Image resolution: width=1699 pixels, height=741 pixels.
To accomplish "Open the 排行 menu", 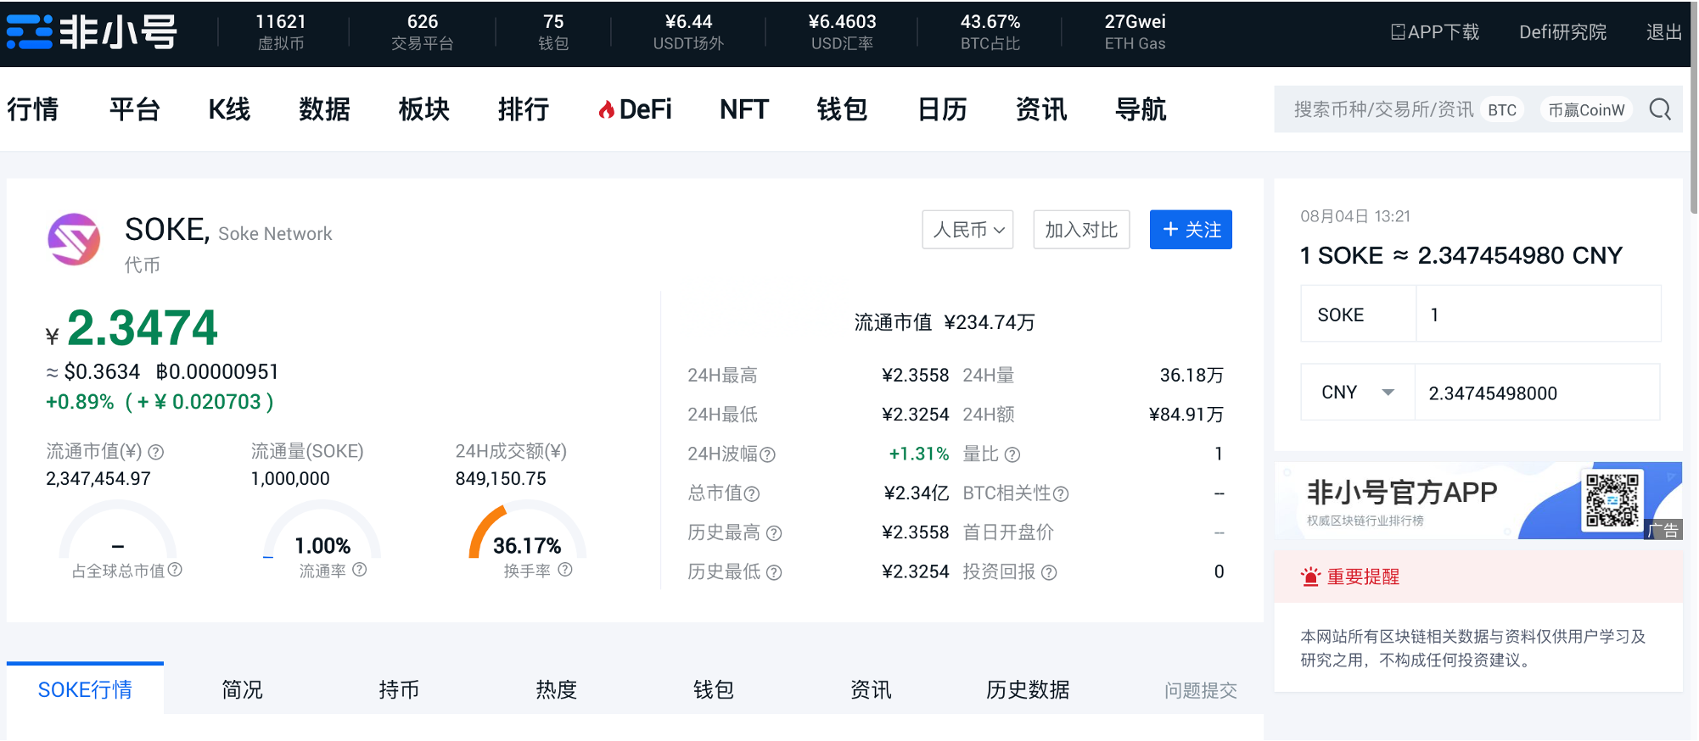I will [x=523, y=109].
